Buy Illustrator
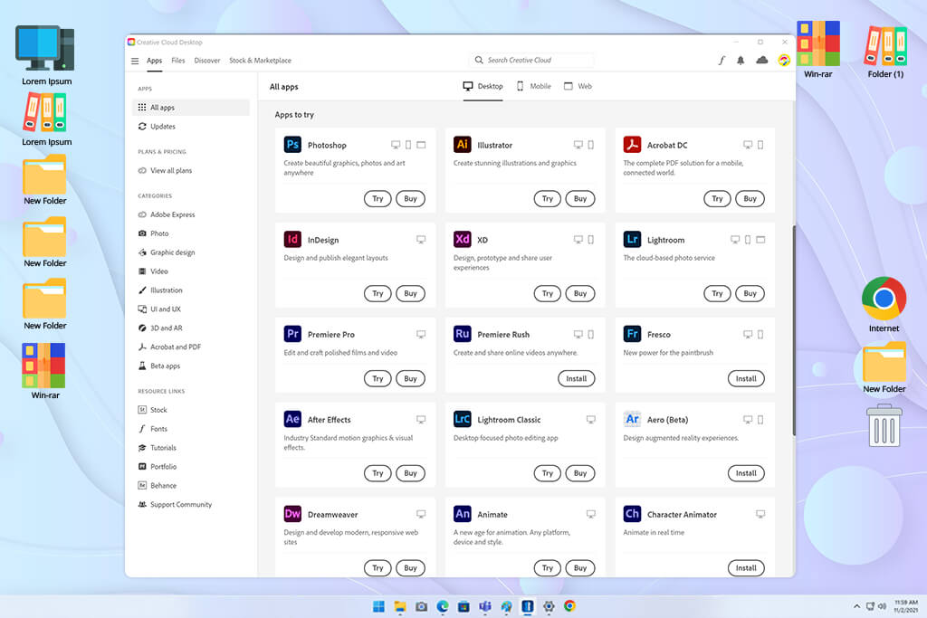The height and width of the screenshot is (618, 927). click(580, 198)
